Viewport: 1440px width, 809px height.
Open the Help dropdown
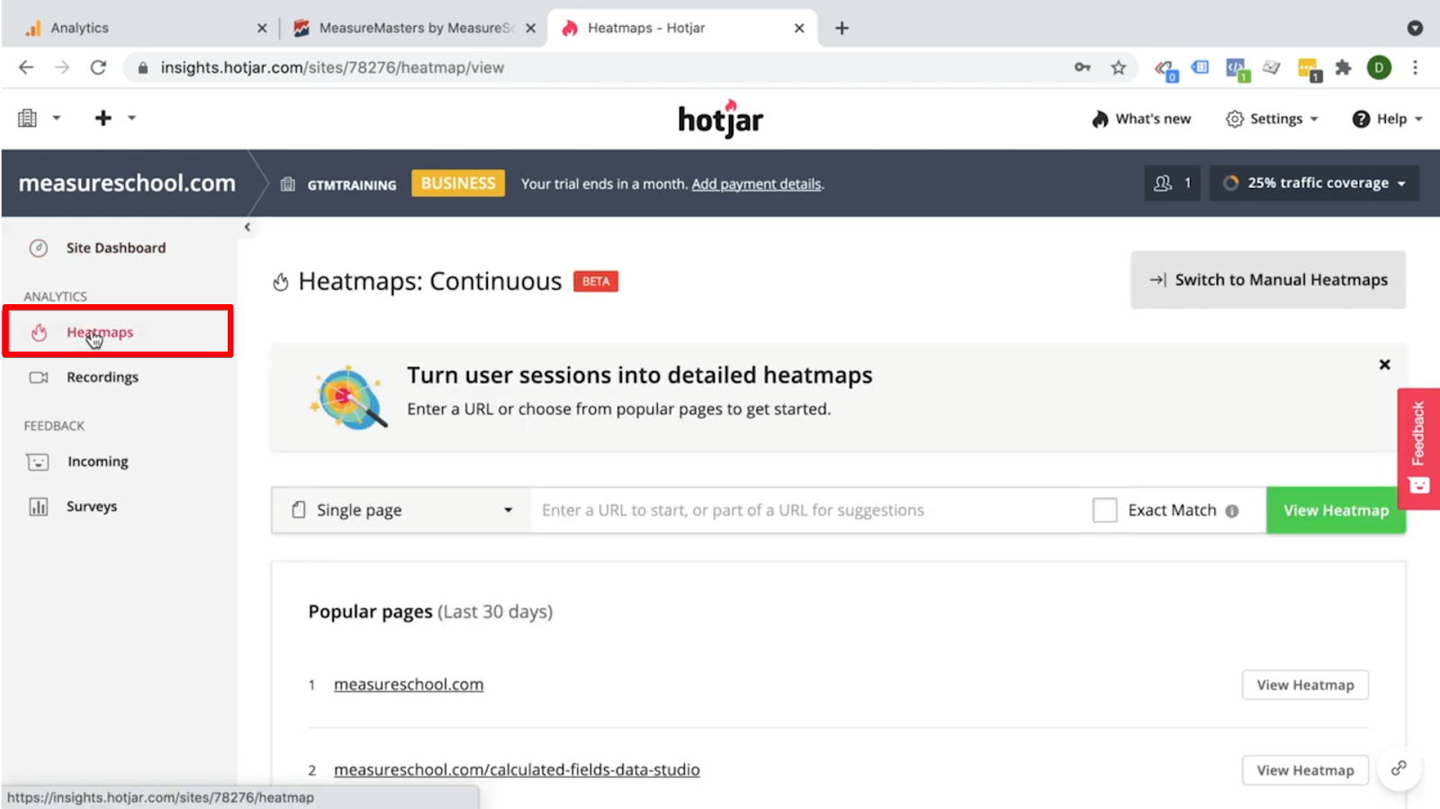tap(1387, 119)
